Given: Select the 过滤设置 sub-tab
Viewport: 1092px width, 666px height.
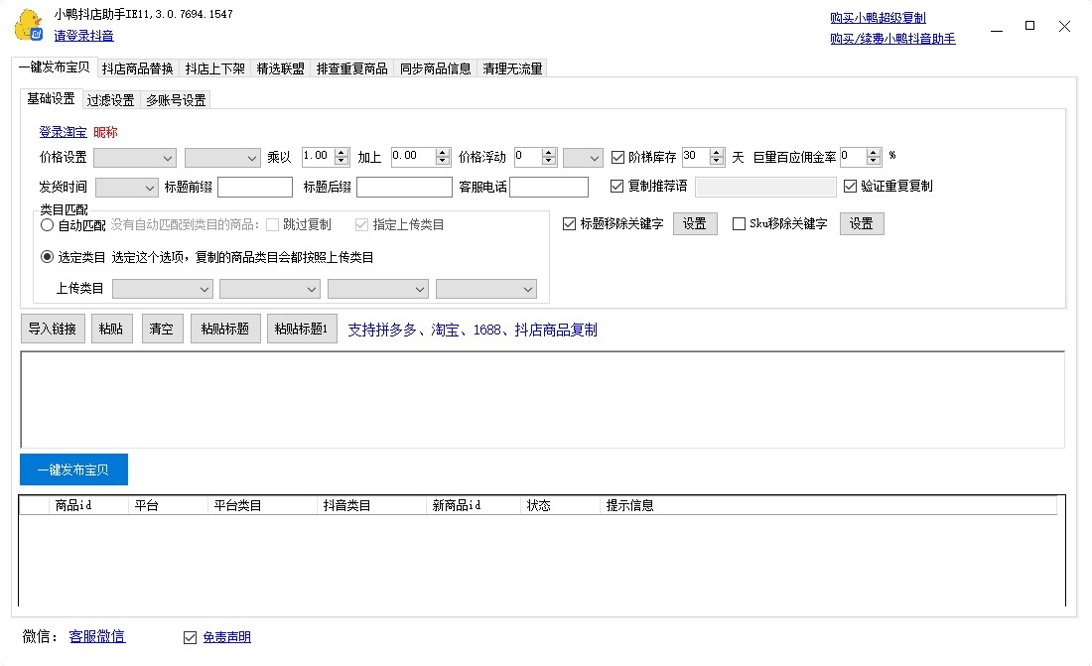Looking at the screenshot, I should (111, 100).
